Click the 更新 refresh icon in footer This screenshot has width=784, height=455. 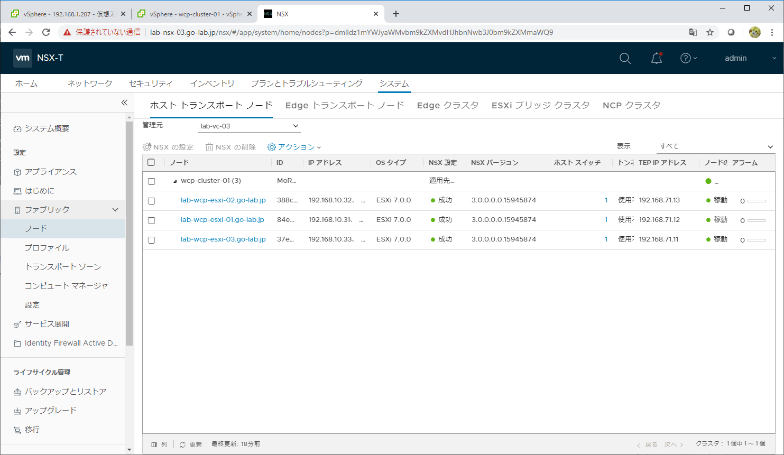(182, 445)
